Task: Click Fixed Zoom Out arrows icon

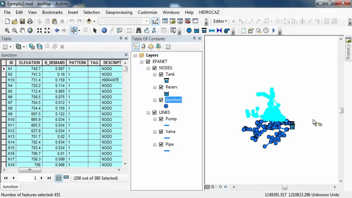Action: [47, 31]
